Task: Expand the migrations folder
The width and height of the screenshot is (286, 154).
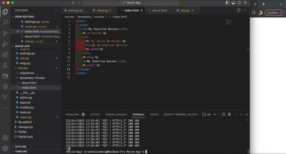Action: coord(36,73)
